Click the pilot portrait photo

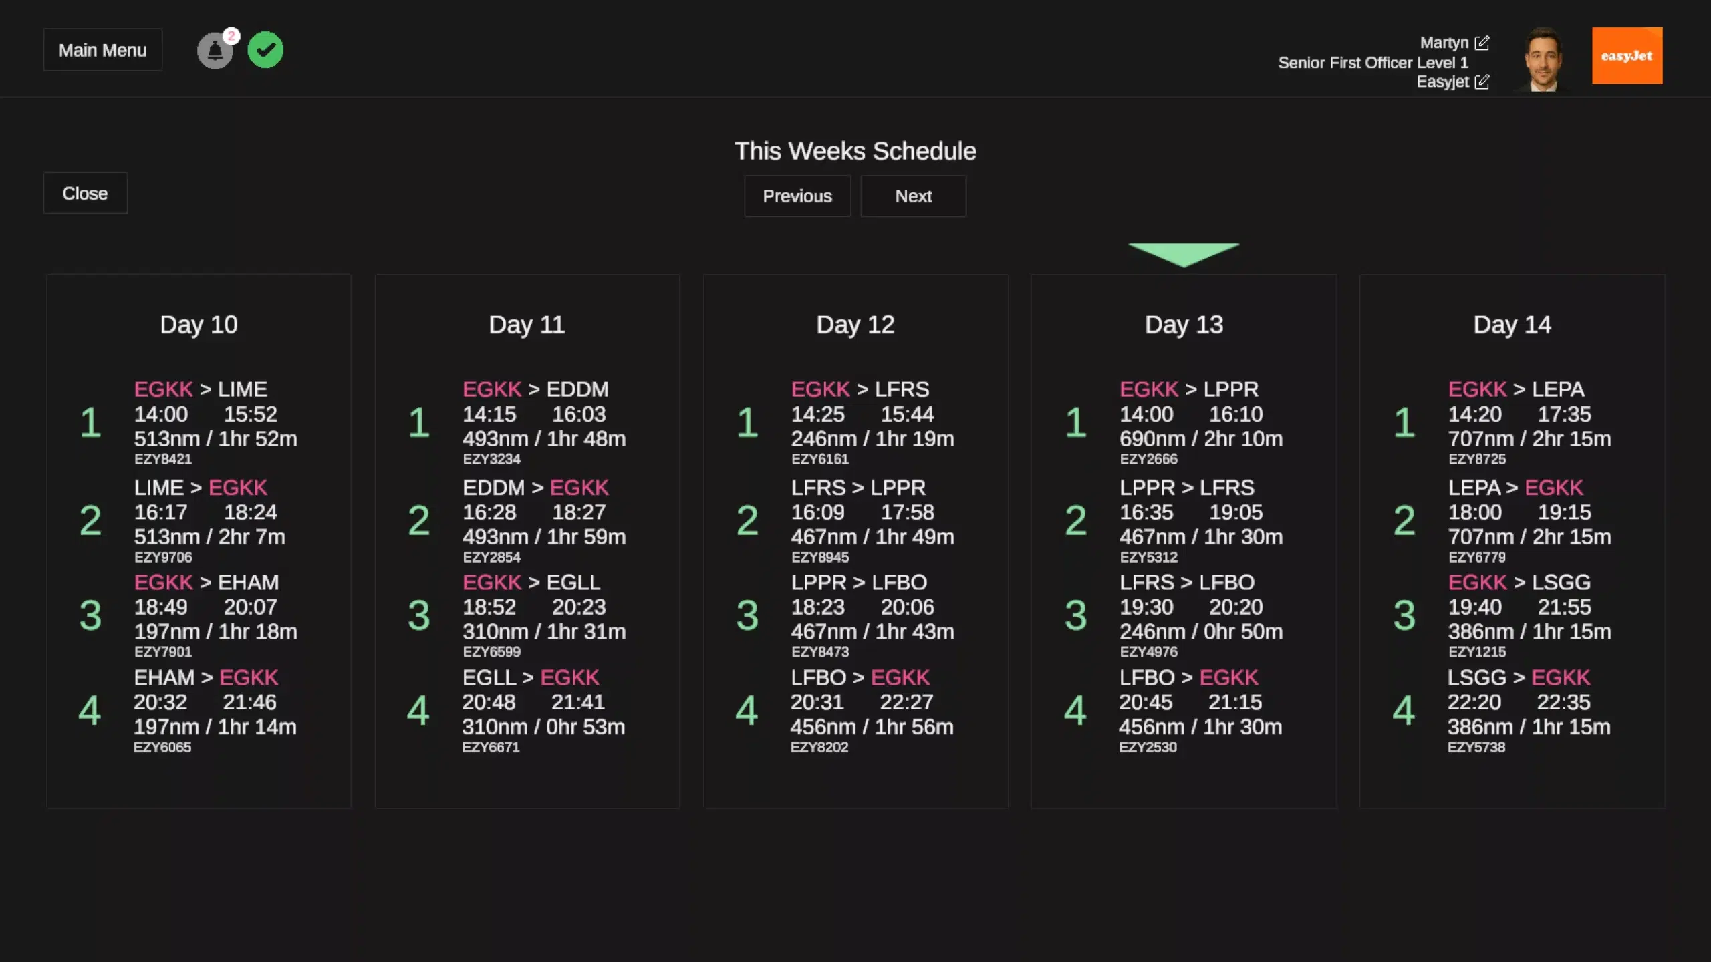pyautogui.click(x=1543, y=59)
